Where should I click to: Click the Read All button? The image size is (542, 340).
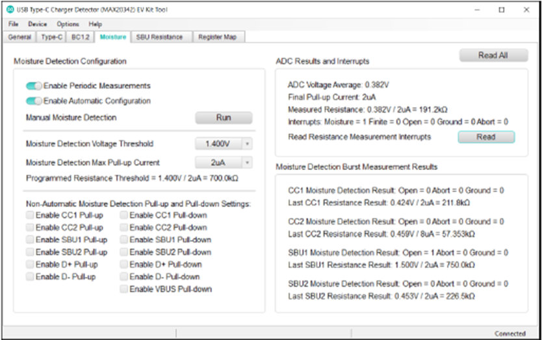[x=493, y=55]
